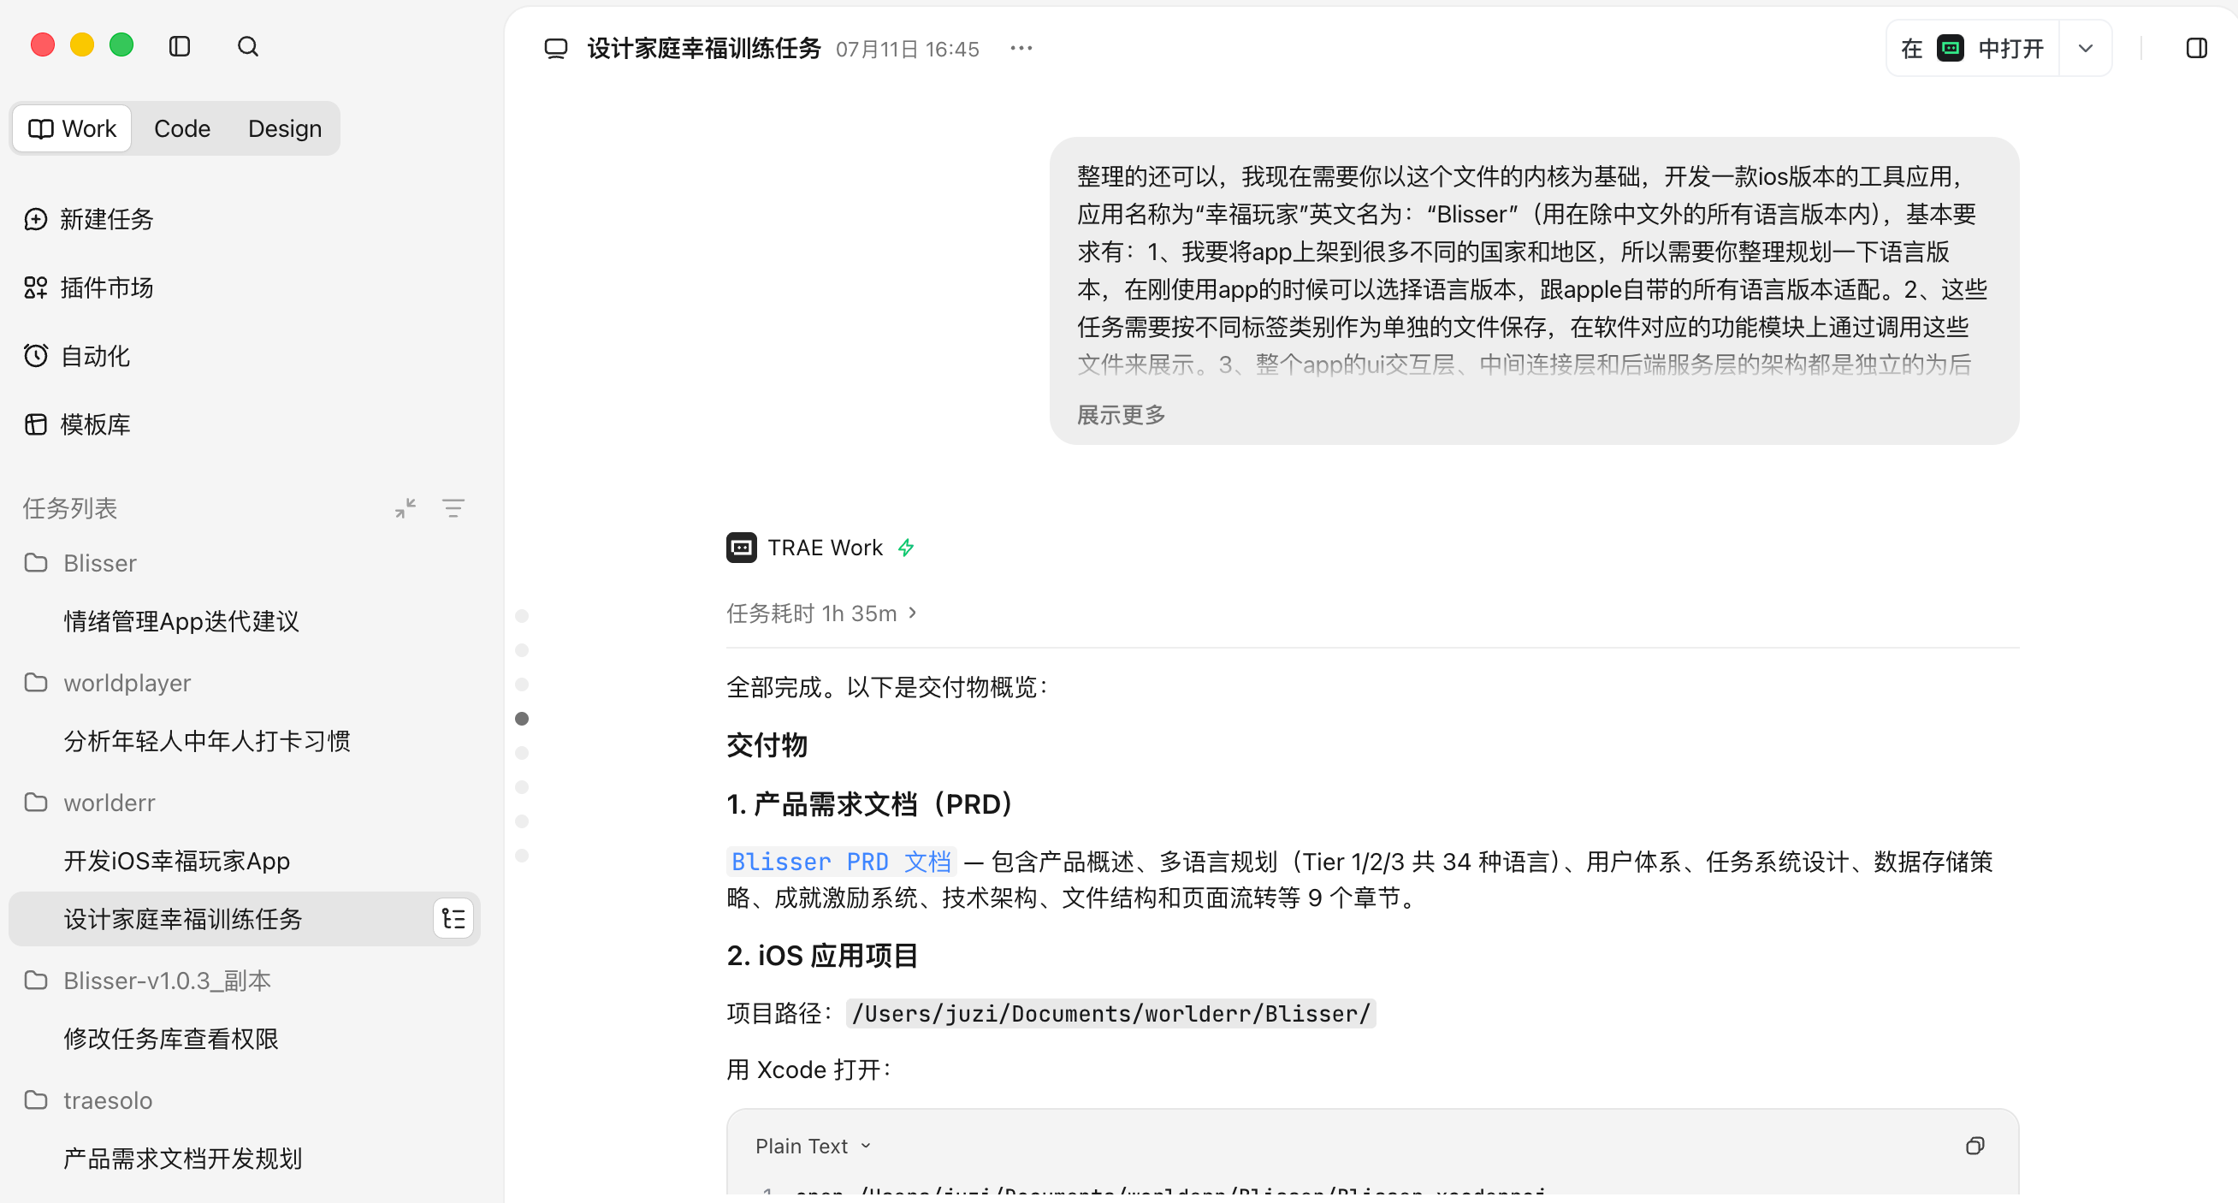The width and height of the screenshot is (2238, 1203).
Task: Collapse the worlderr folder
Action: pyautogui.click(x=90, y=803)
